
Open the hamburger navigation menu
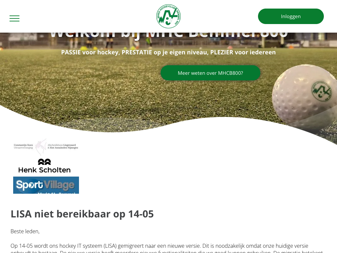[x=14, y=18]
